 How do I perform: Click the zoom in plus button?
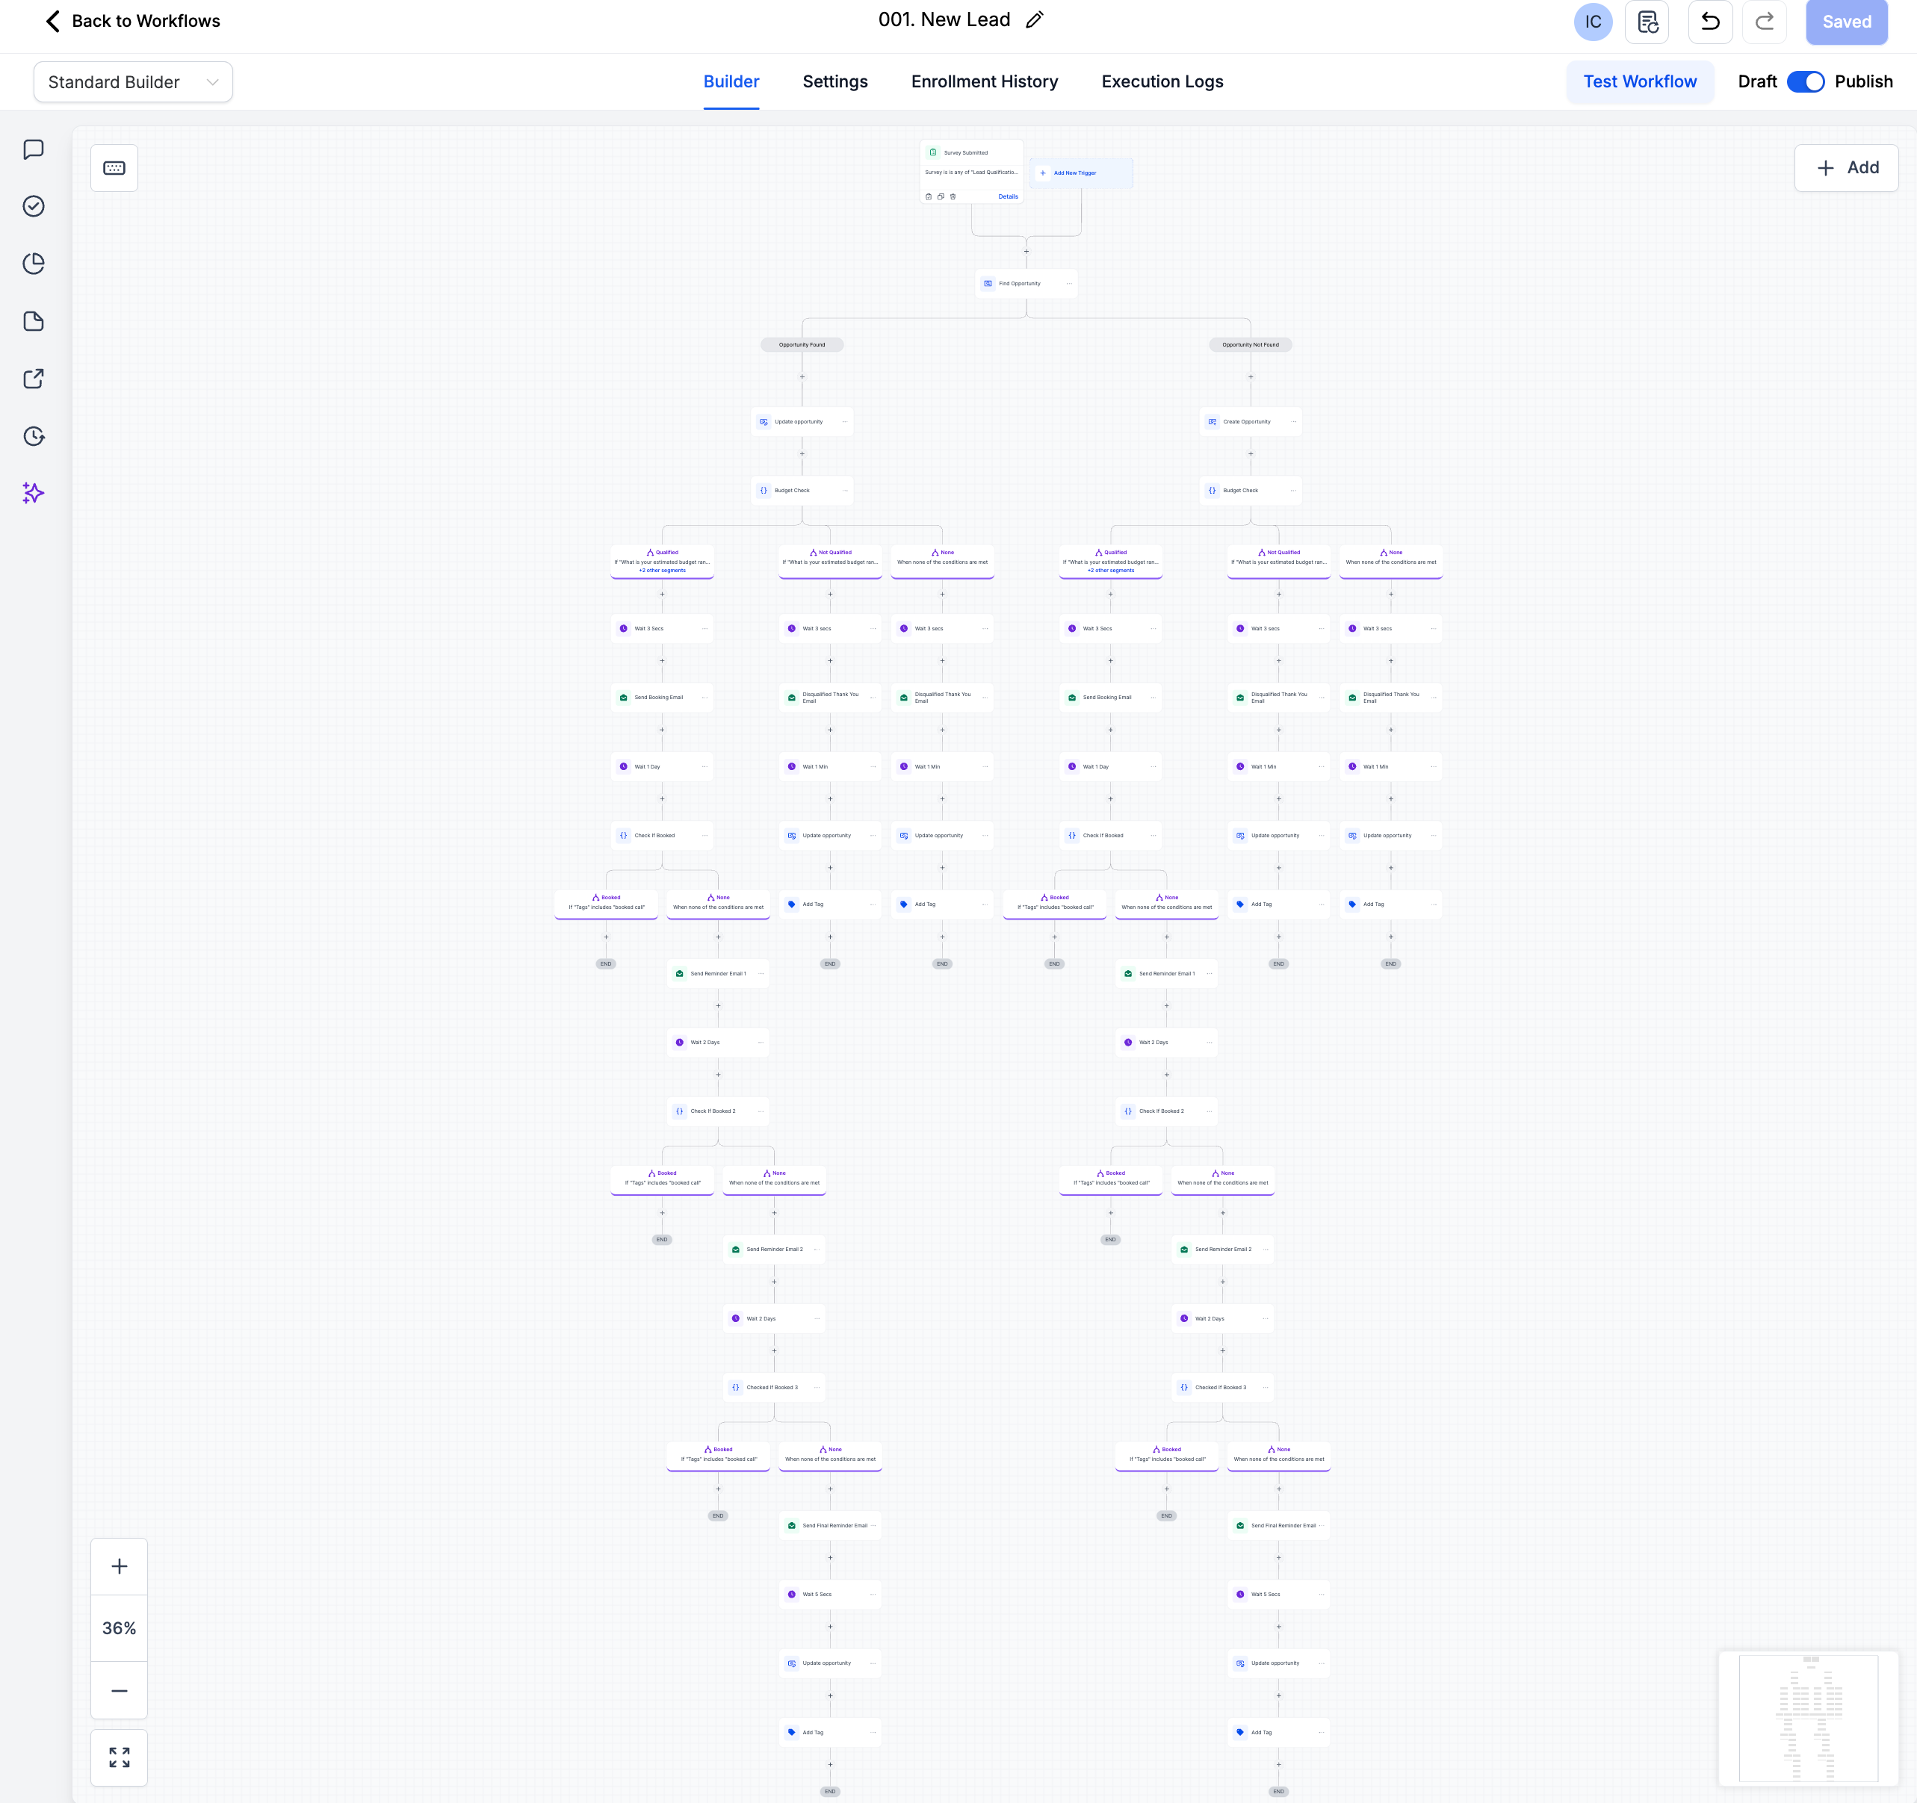point(119,1565)
